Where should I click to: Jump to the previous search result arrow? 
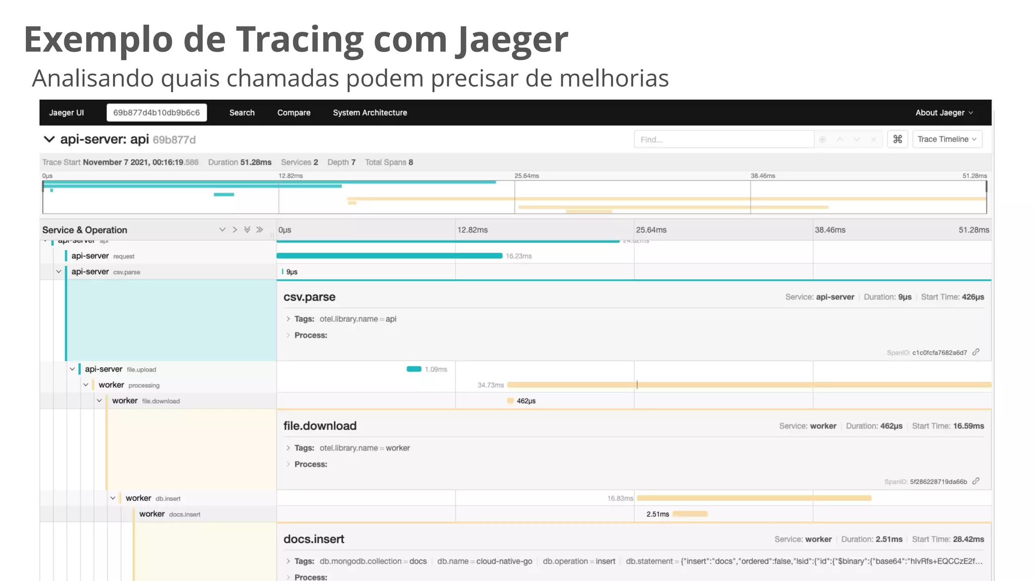[840, 139]
